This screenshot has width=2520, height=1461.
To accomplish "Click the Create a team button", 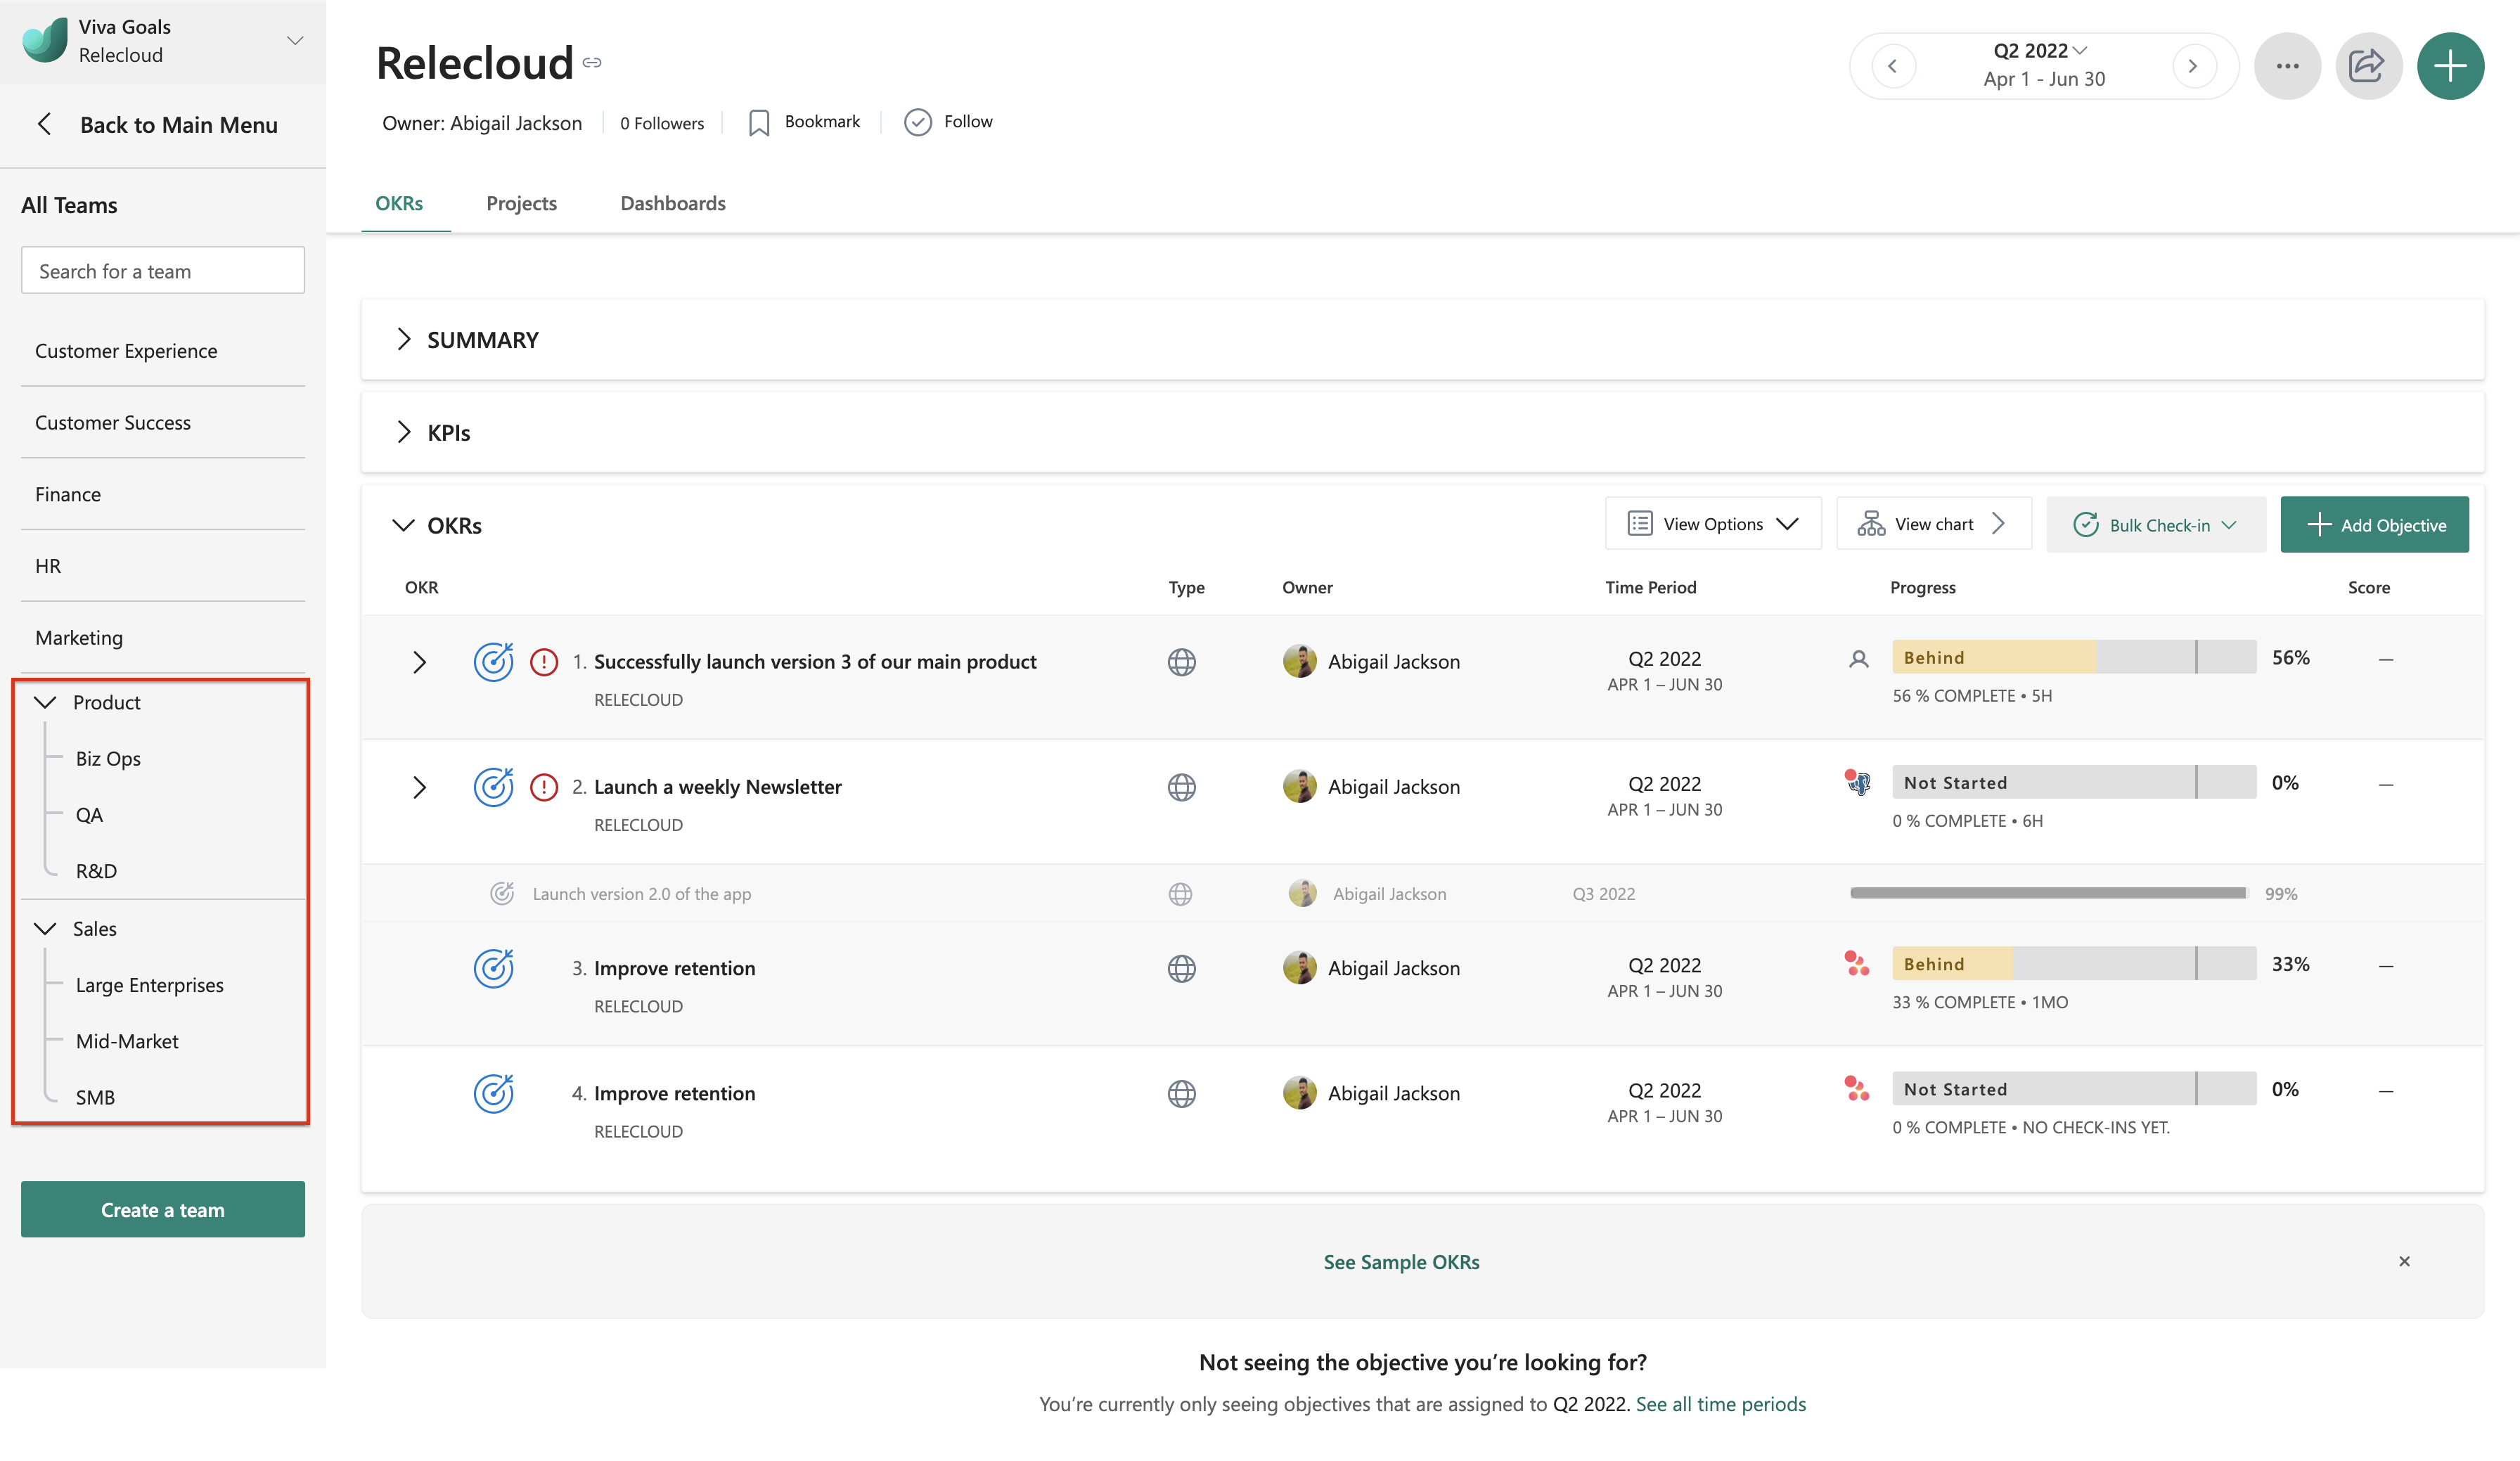I will (x=162, y=1209).
